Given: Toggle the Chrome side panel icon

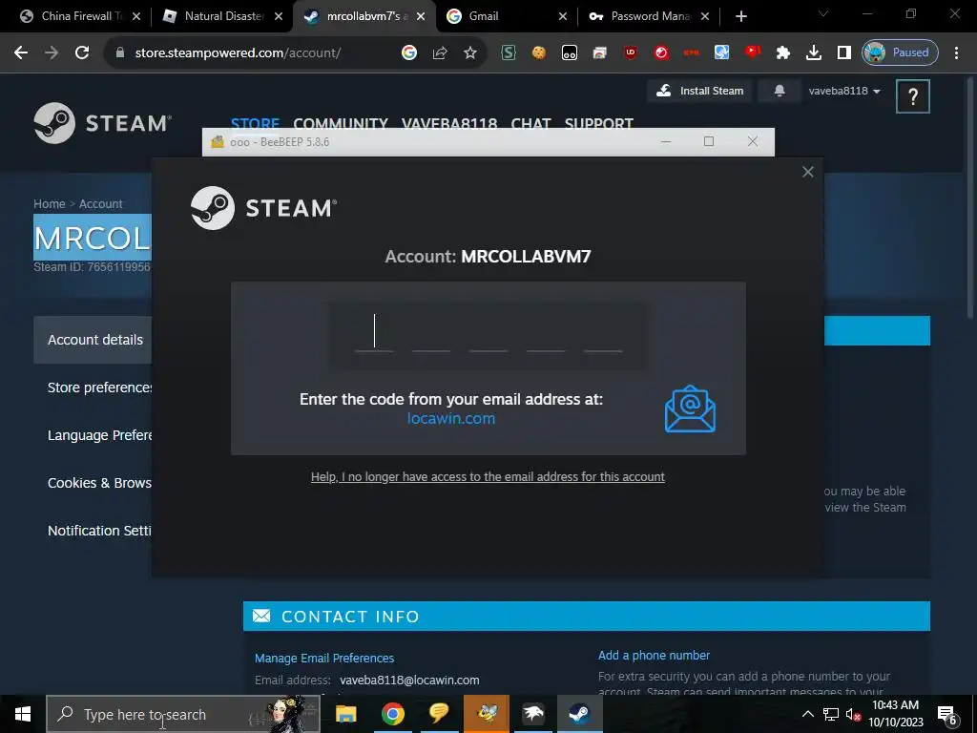Looking at the screenshot, I should [844, 53].
